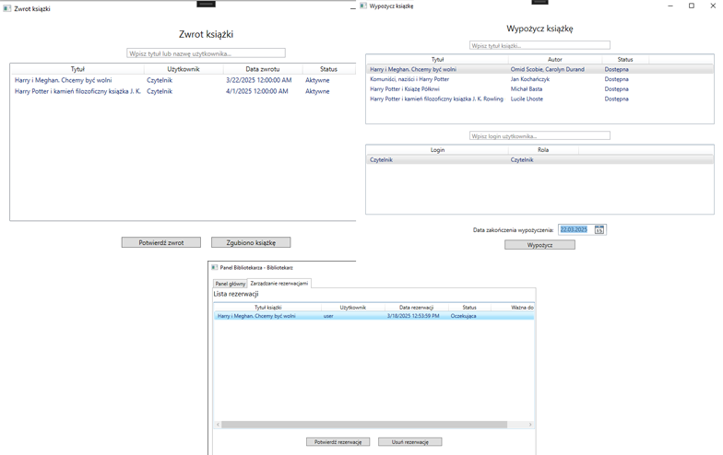
Task: Click Zgubiono książkę button
Action: [x=251, y=242]
